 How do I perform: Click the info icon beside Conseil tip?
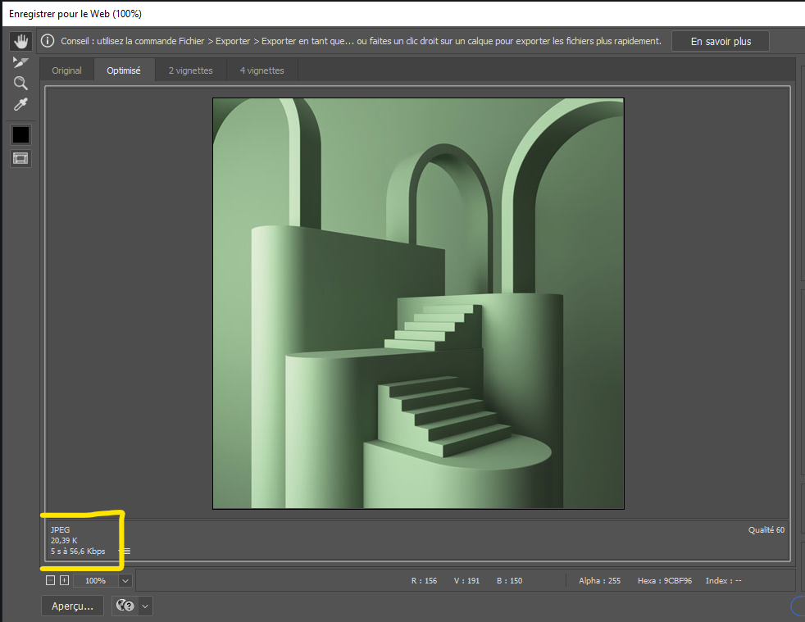coord(48,41)
